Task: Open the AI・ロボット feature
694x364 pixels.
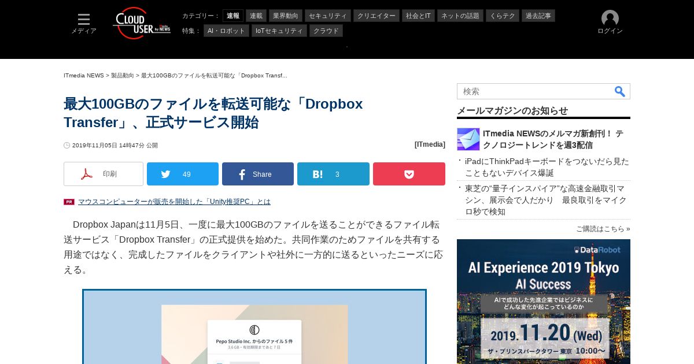Action: point(226,31)
